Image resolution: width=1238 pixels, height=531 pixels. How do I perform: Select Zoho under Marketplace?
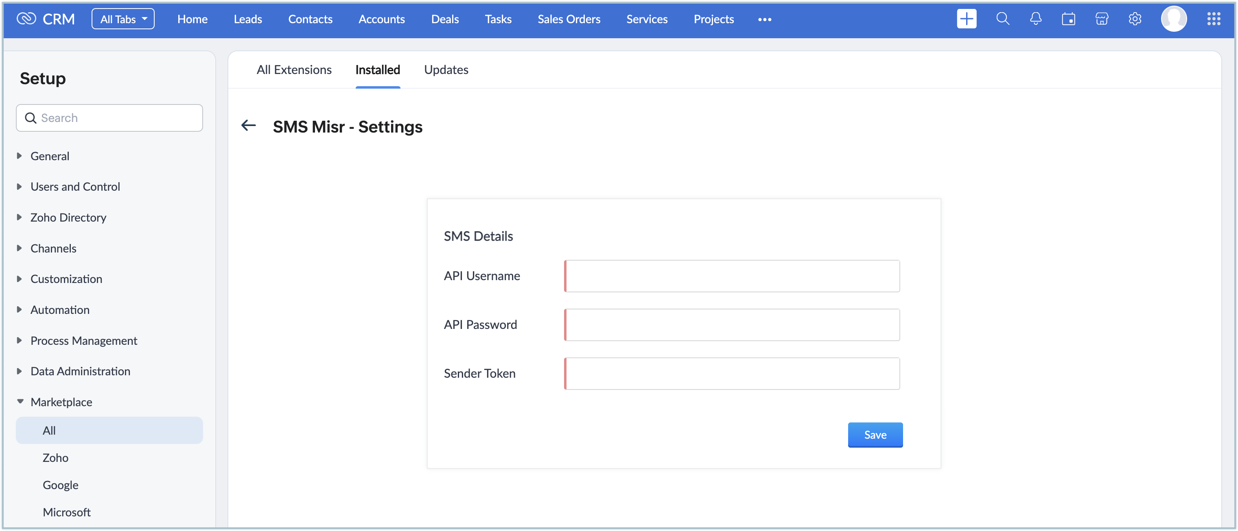pyautogui.click(x=55, y=457)
